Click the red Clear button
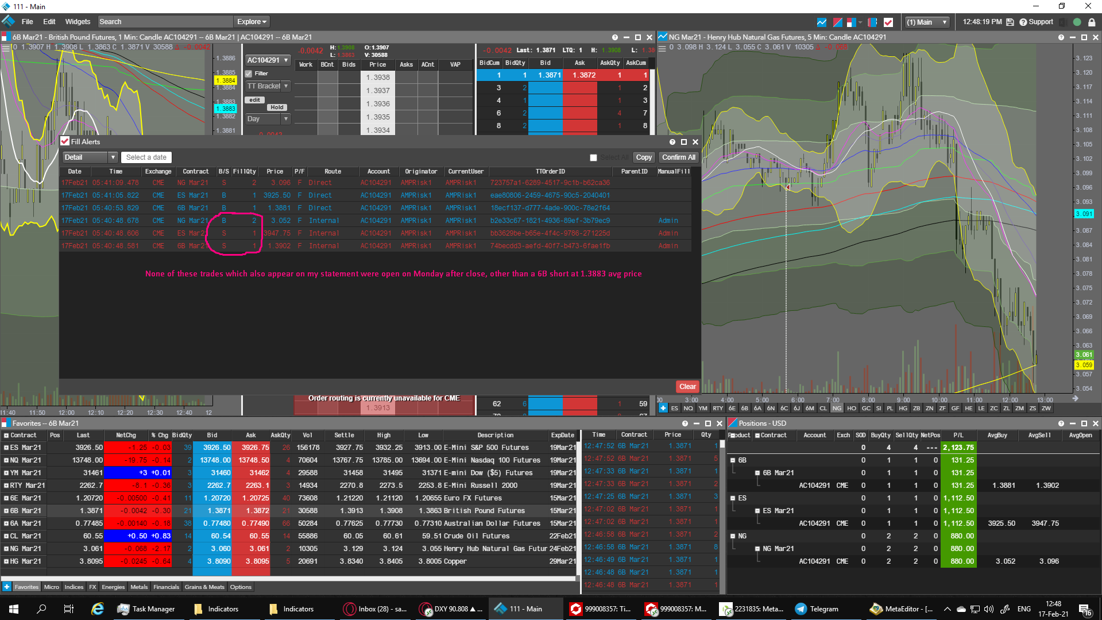Viewport: 1102px width, 620px height. click(x=687, y=387)
